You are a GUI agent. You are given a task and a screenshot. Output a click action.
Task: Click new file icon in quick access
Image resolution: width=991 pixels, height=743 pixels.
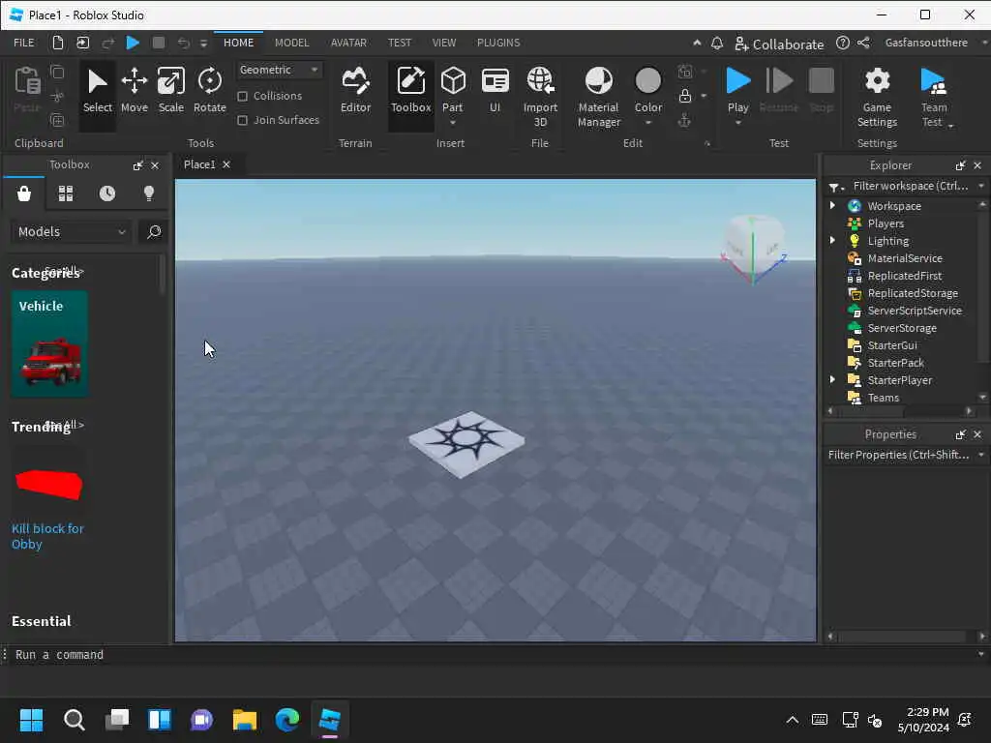click(x=57, y=43)
